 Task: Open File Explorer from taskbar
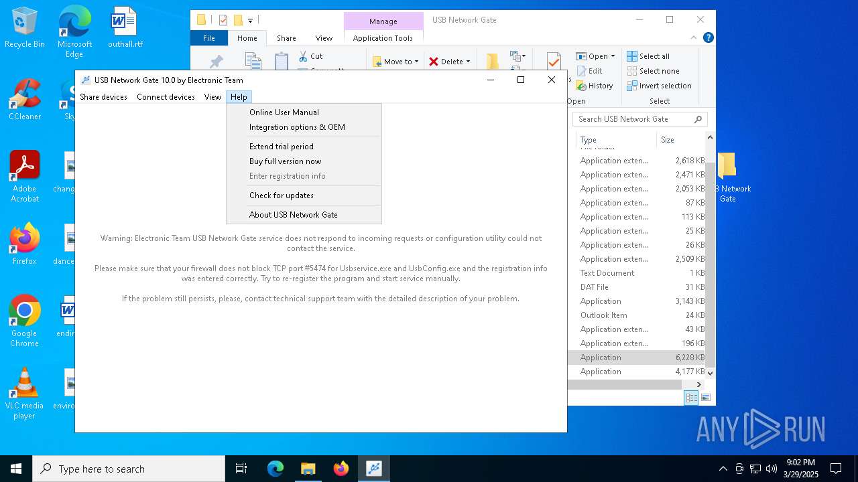coord(308,469)
